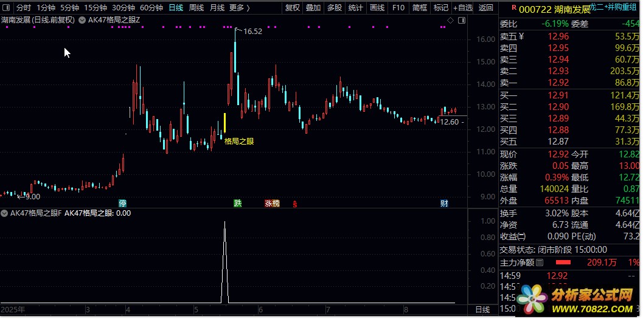
Task: Switch to 分时 intraday view
Action: (24, 7)
